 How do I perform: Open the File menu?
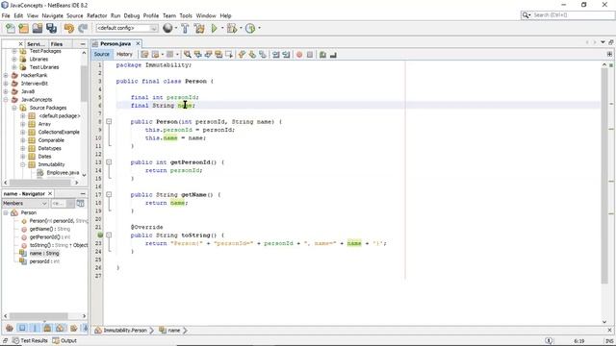(x=6, y=15)
